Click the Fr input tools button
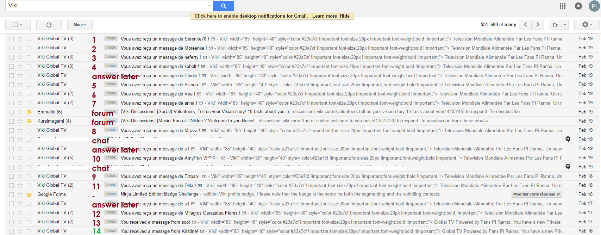 tap(555, 25)
